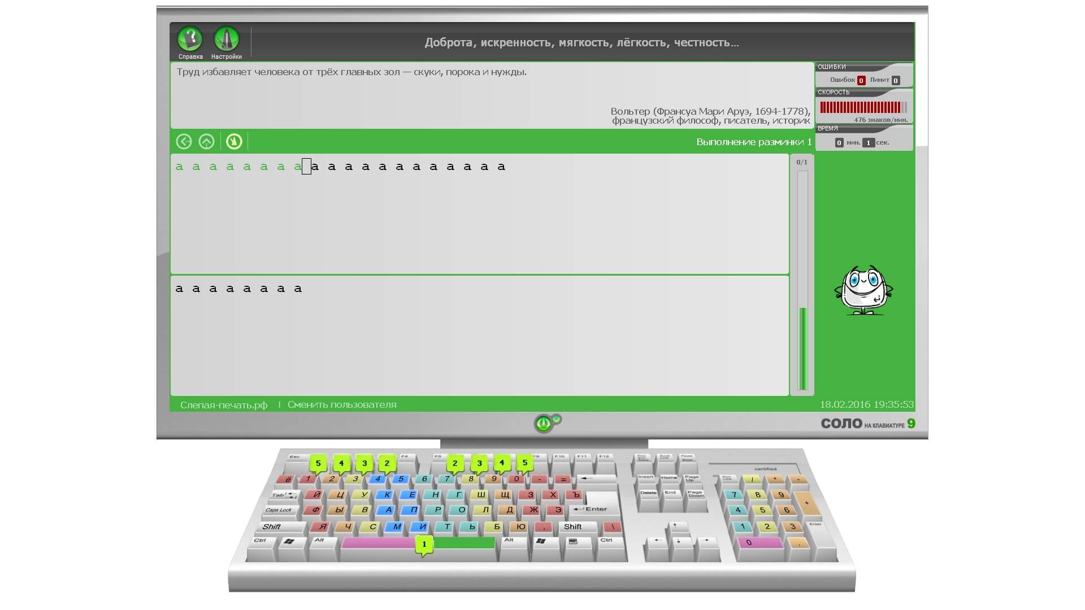Image resolution: width=1085 pixels, height=610 pixels.
Task: Click the left arrow key on virtual keyboard
Action: point(657,541)
